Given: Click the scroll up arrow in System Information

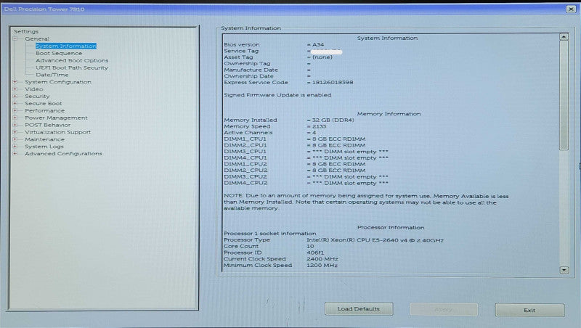Looking at the screenshot, I should [564, 37].
